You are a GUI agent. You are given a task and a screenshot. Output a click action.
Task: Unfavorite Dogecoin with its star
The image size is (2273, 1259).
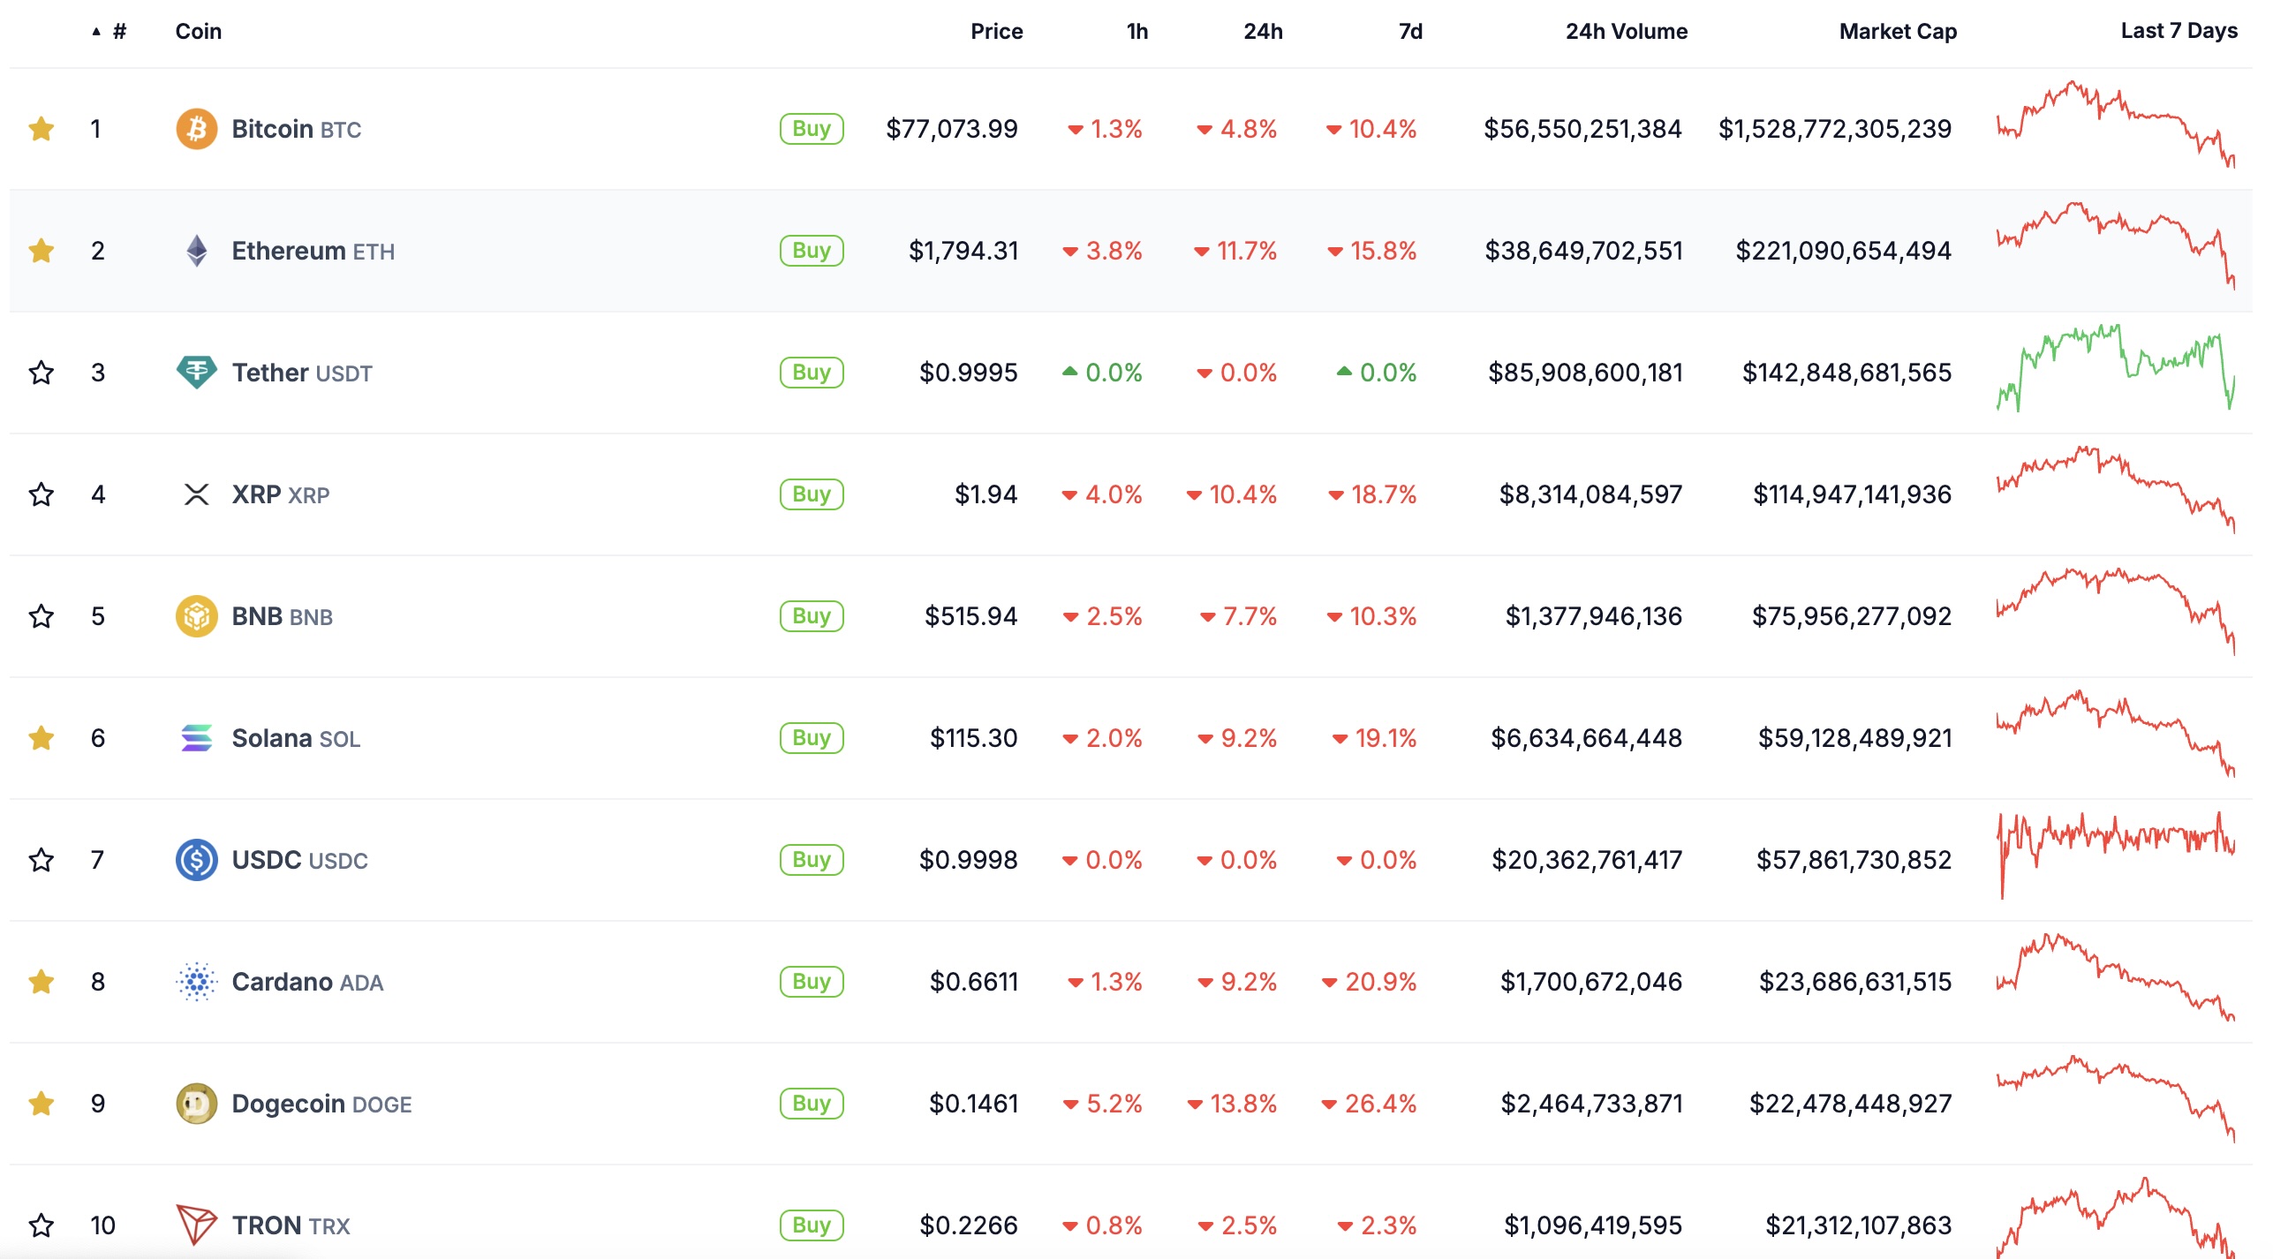tap(41, 1104)
